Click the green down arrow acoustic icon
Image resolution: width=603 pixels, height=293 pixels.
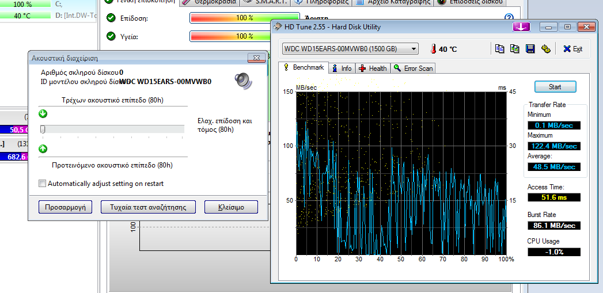click(43, 113)
